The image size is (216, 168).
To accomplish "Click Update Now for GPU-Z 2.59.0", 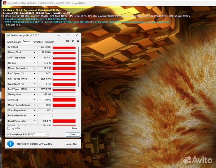I will (x=72, y=144).
